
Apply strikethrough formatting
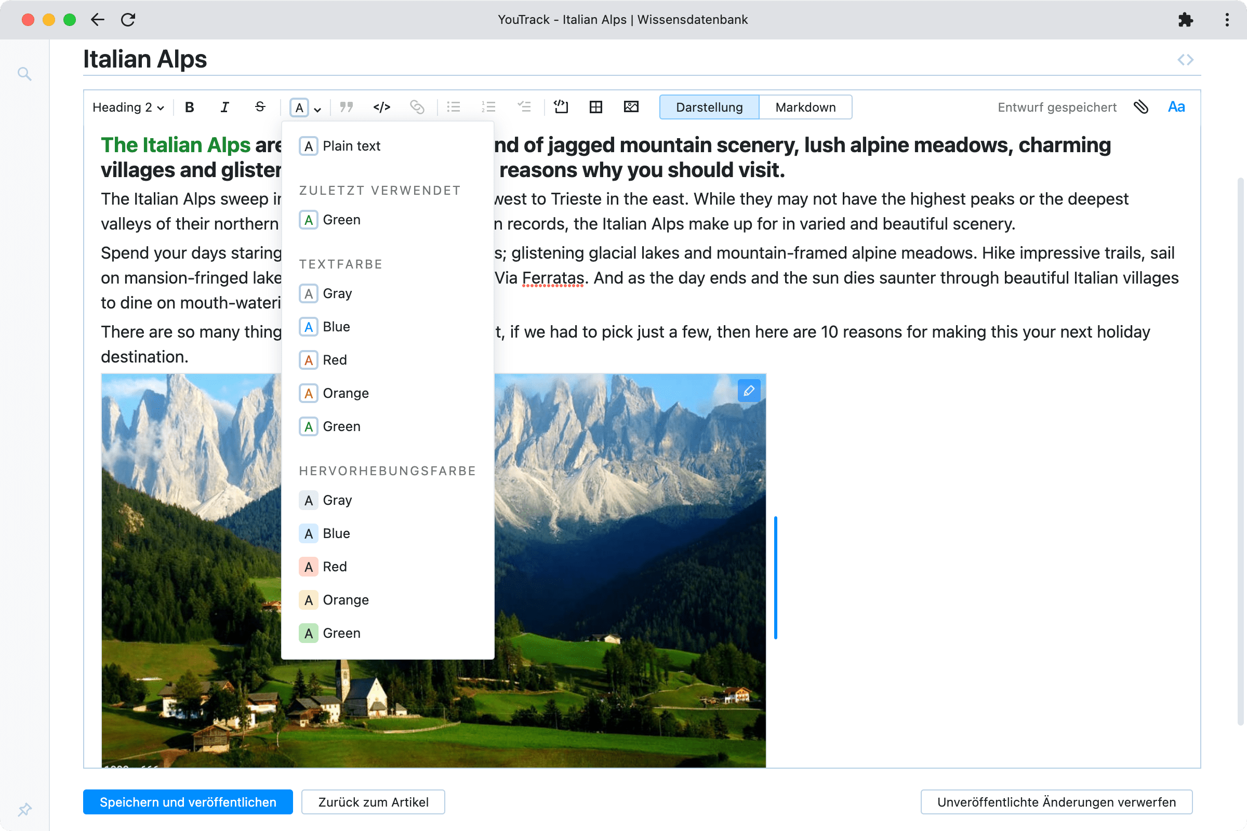(x=260, y=106)
